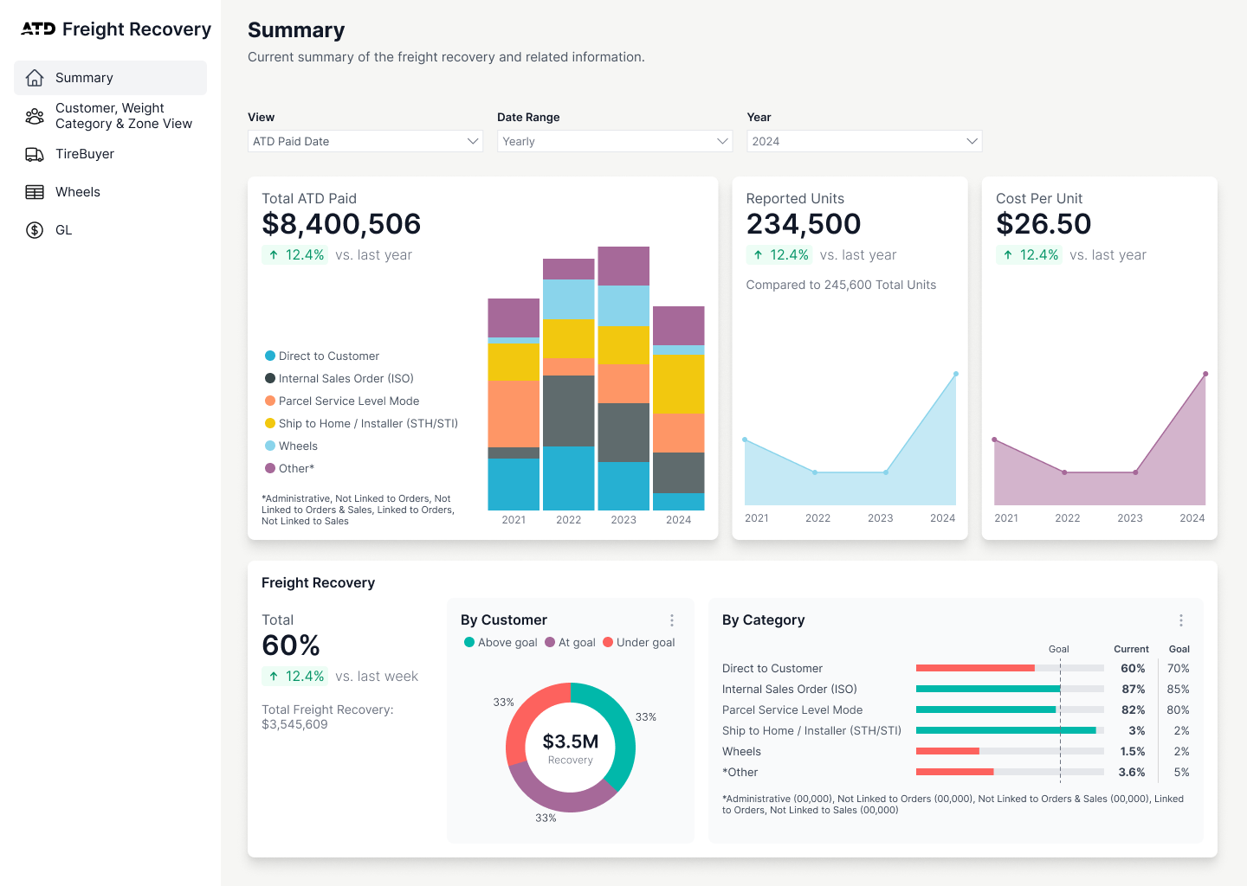
Task: Click the *Other category progress bar
Action: [1010, 772]
